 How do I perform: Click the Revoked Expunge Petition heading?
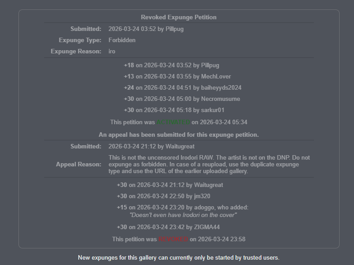pyautogui.click(x=179, y=17)
